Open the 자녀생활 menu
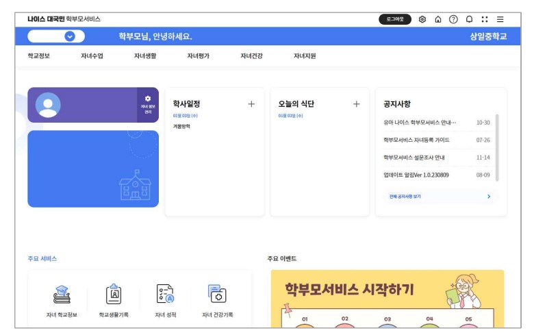534x335 pixels. [x=145, y=56]
